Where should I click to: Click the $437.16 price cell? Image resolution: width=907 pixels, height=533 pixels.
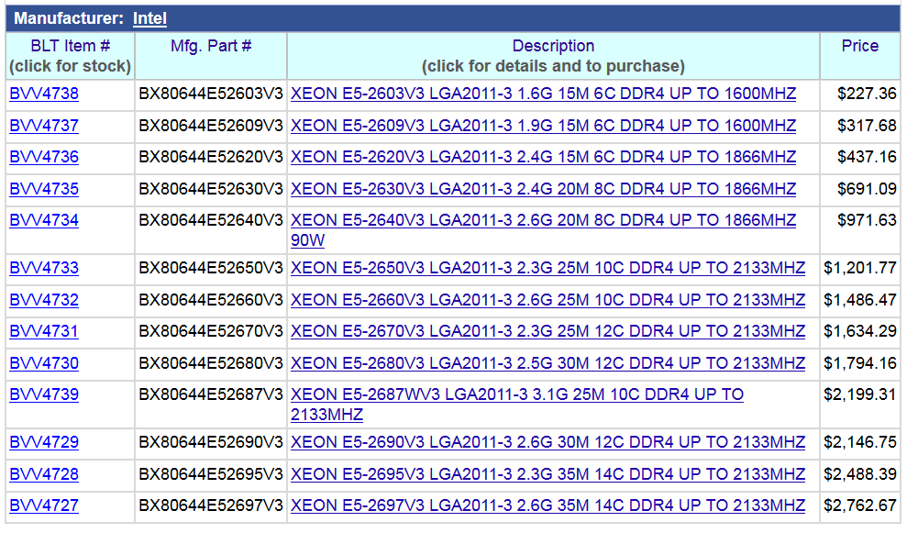[860, 158]
